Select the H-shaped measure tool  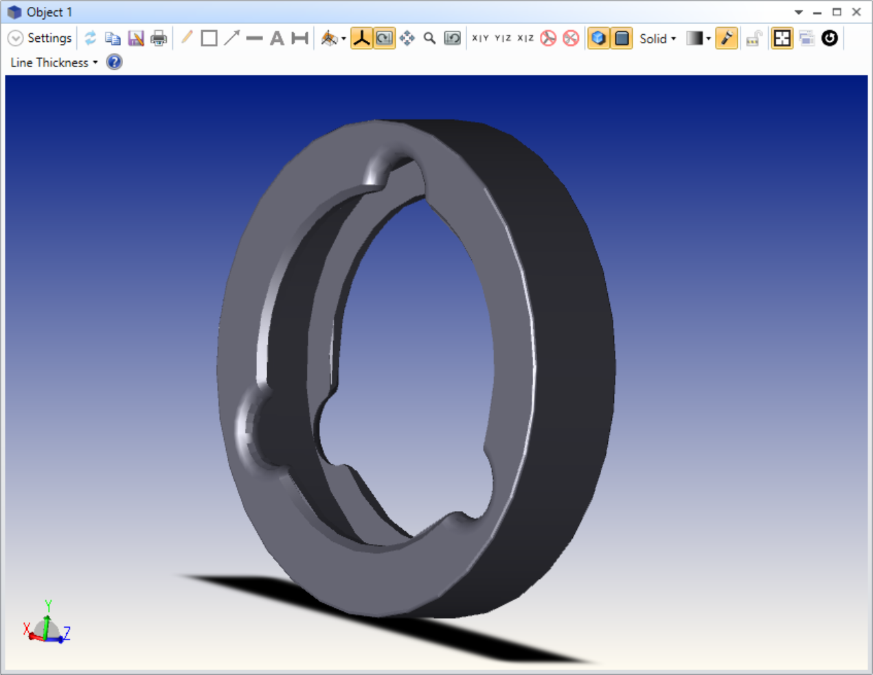coord(299,38)
